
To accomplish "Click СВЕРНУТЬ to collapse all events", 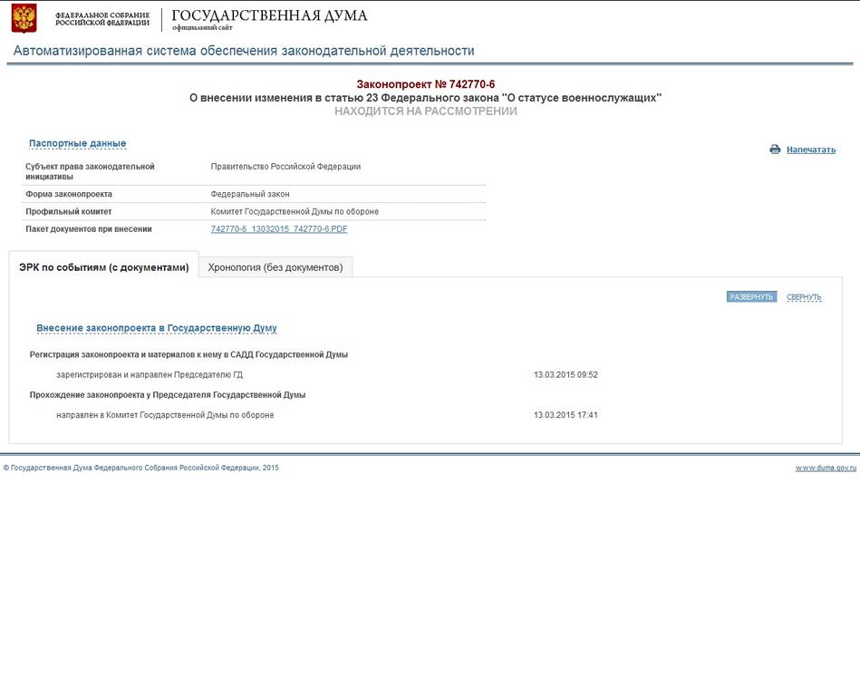I will click(803, 297).
